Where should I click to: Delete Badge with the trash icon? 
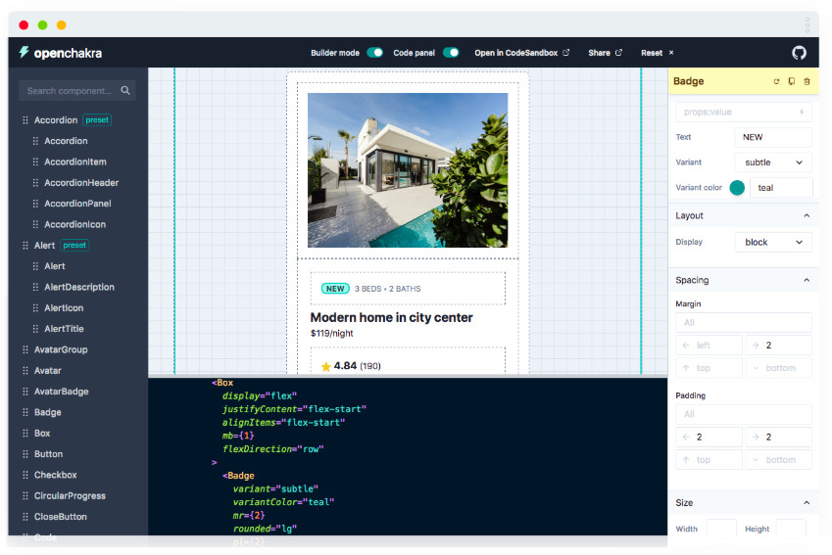(807, 81)
